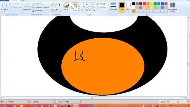Open the Кисти brushes dropdown arrow

click(66, 11)
